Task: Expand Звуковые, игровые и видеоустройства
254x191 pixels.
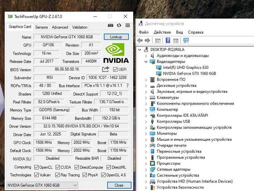Action: pos(146,92)
